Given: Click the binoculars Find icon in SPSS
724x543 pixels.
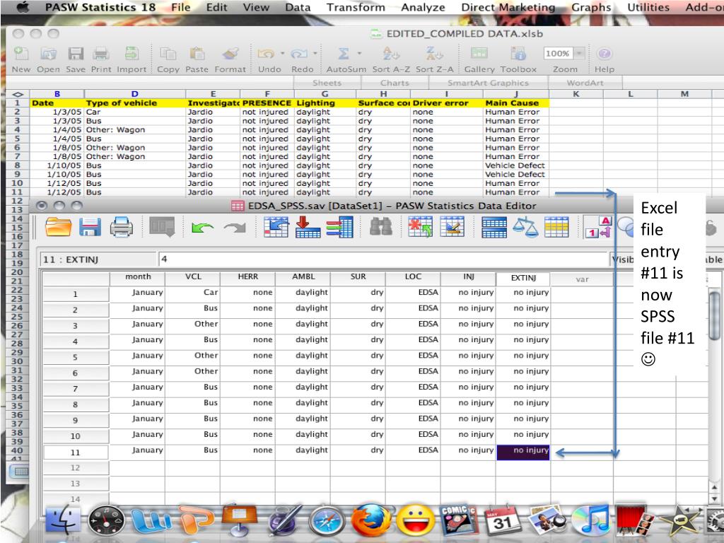Looking at the screenshot, I should click(x=381, y=227).
